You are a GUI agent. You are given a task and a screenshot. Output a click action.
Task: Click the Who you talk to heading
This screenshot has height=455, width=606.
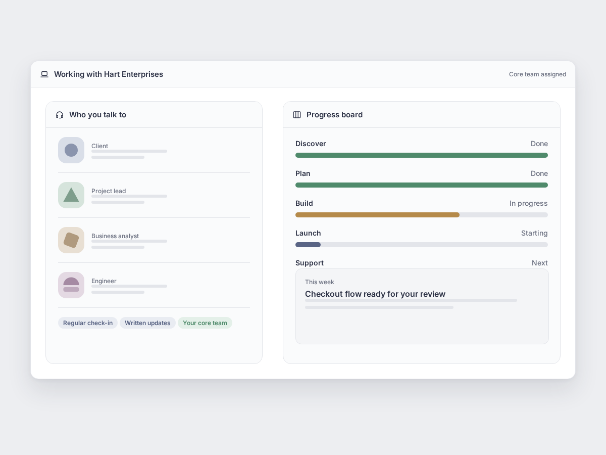(97, 115)
